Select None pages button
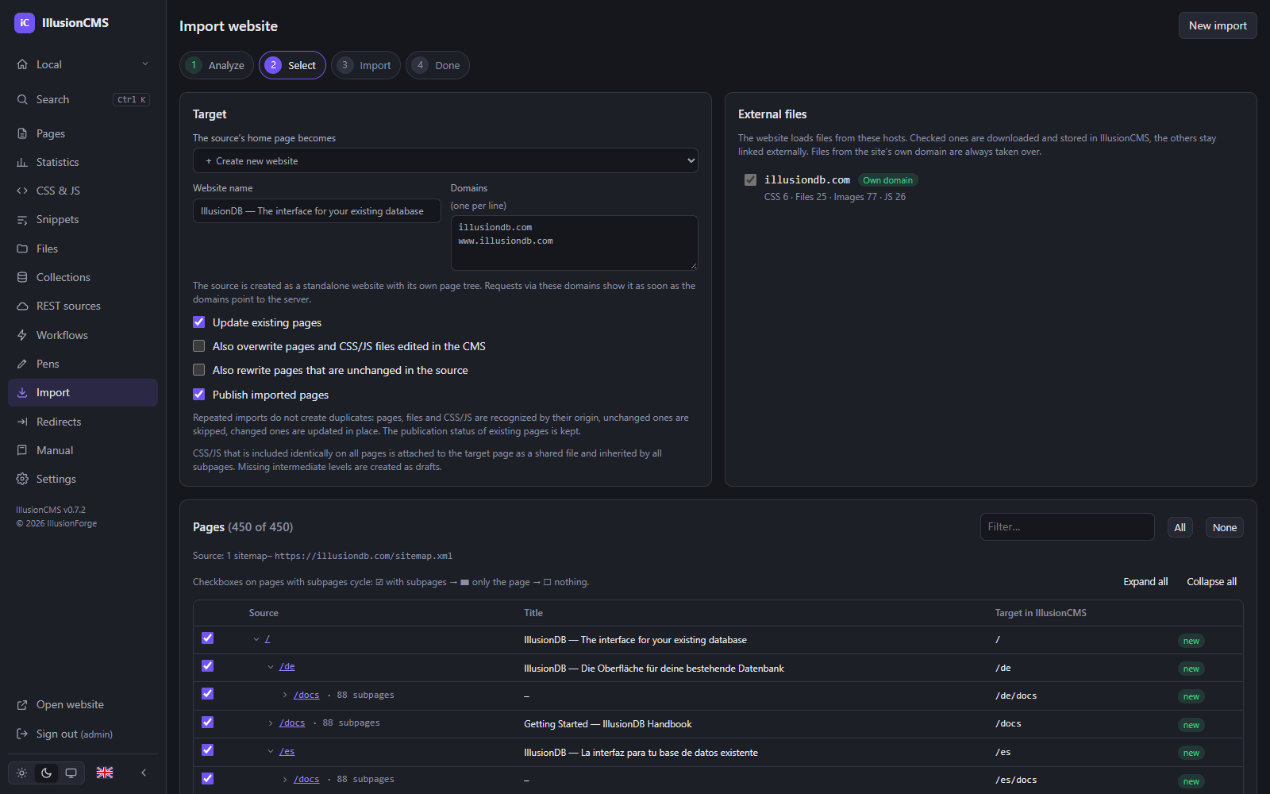Image resolution: width=1270 pixels, height=794 pixels. tap(1225, 527)
